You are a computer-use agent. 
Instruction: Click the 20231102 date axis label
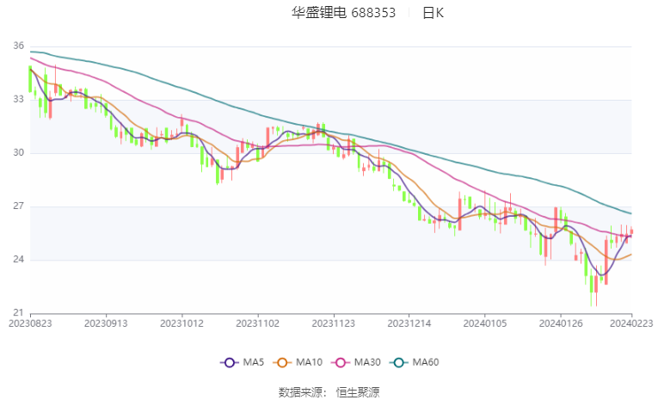pyautogui.click(x=258, y=323)
